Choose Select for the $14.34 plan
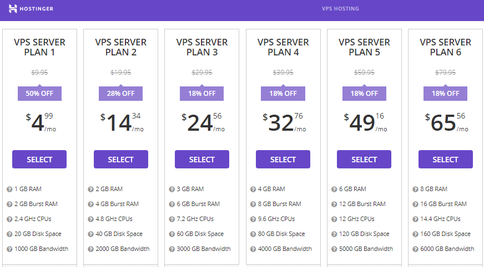The image size is (484, 267). click(x=120, y=159)
